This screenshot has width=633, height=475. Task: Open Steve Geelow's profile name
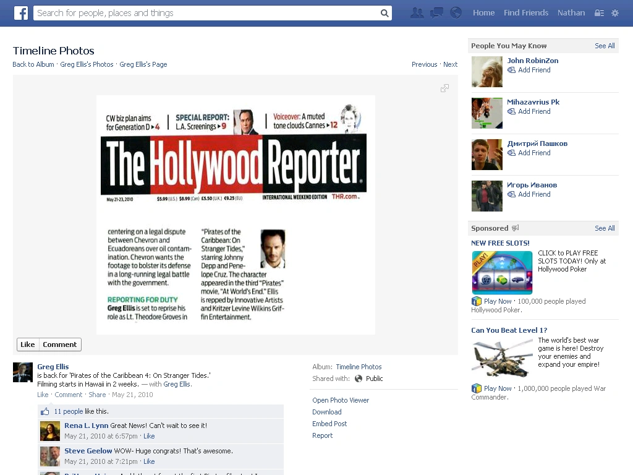tap(88, 451)
